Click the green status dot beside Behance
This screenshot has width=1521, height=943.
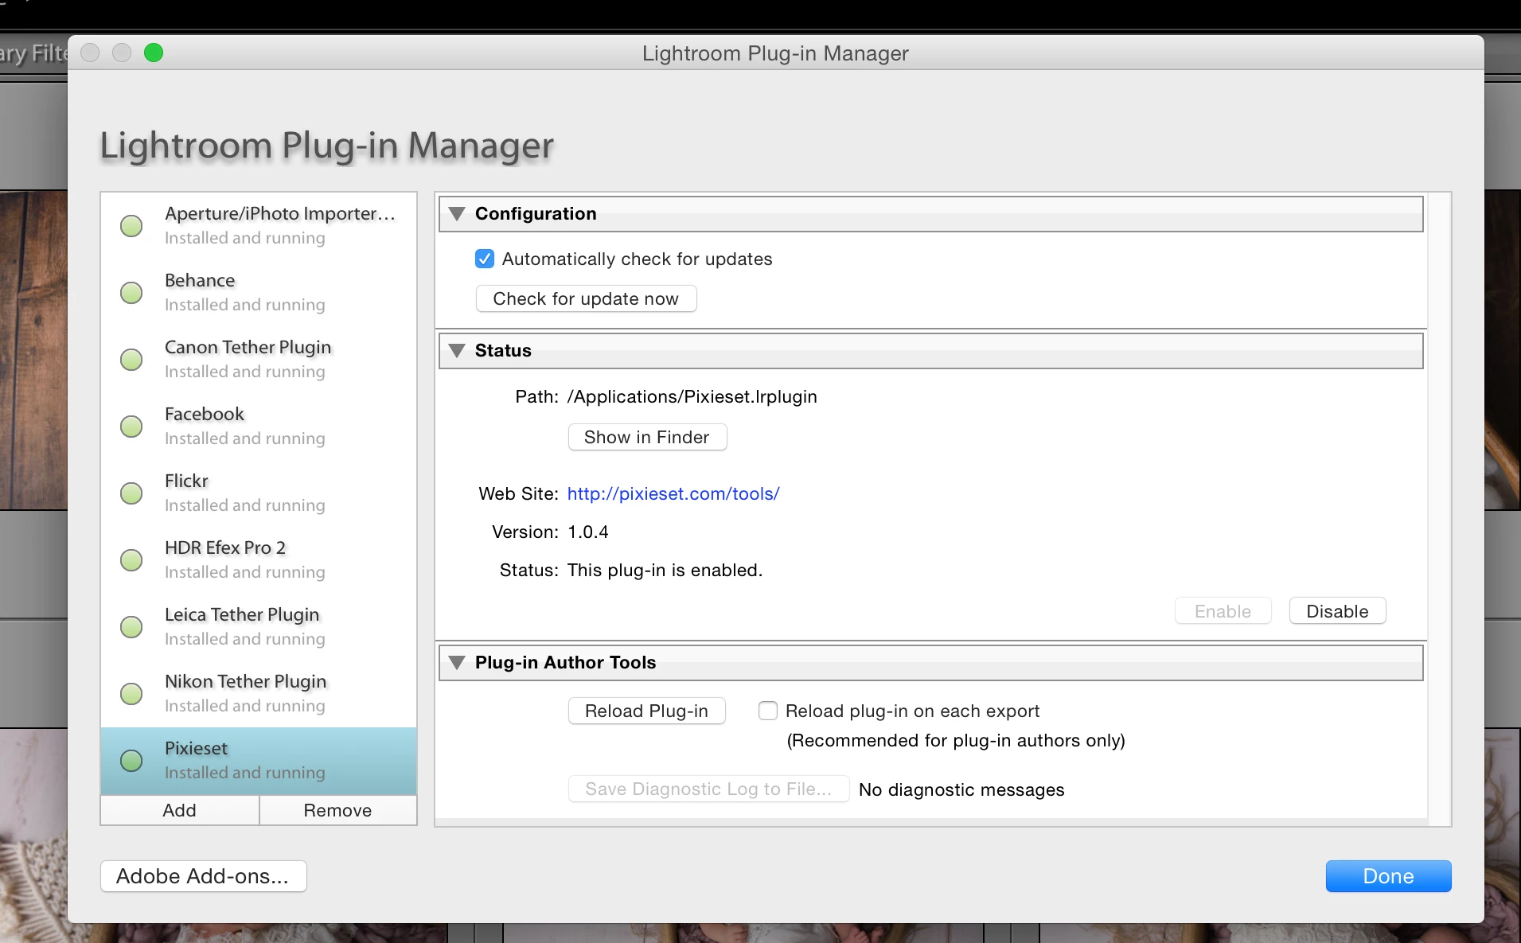click(x=131, y=293)
